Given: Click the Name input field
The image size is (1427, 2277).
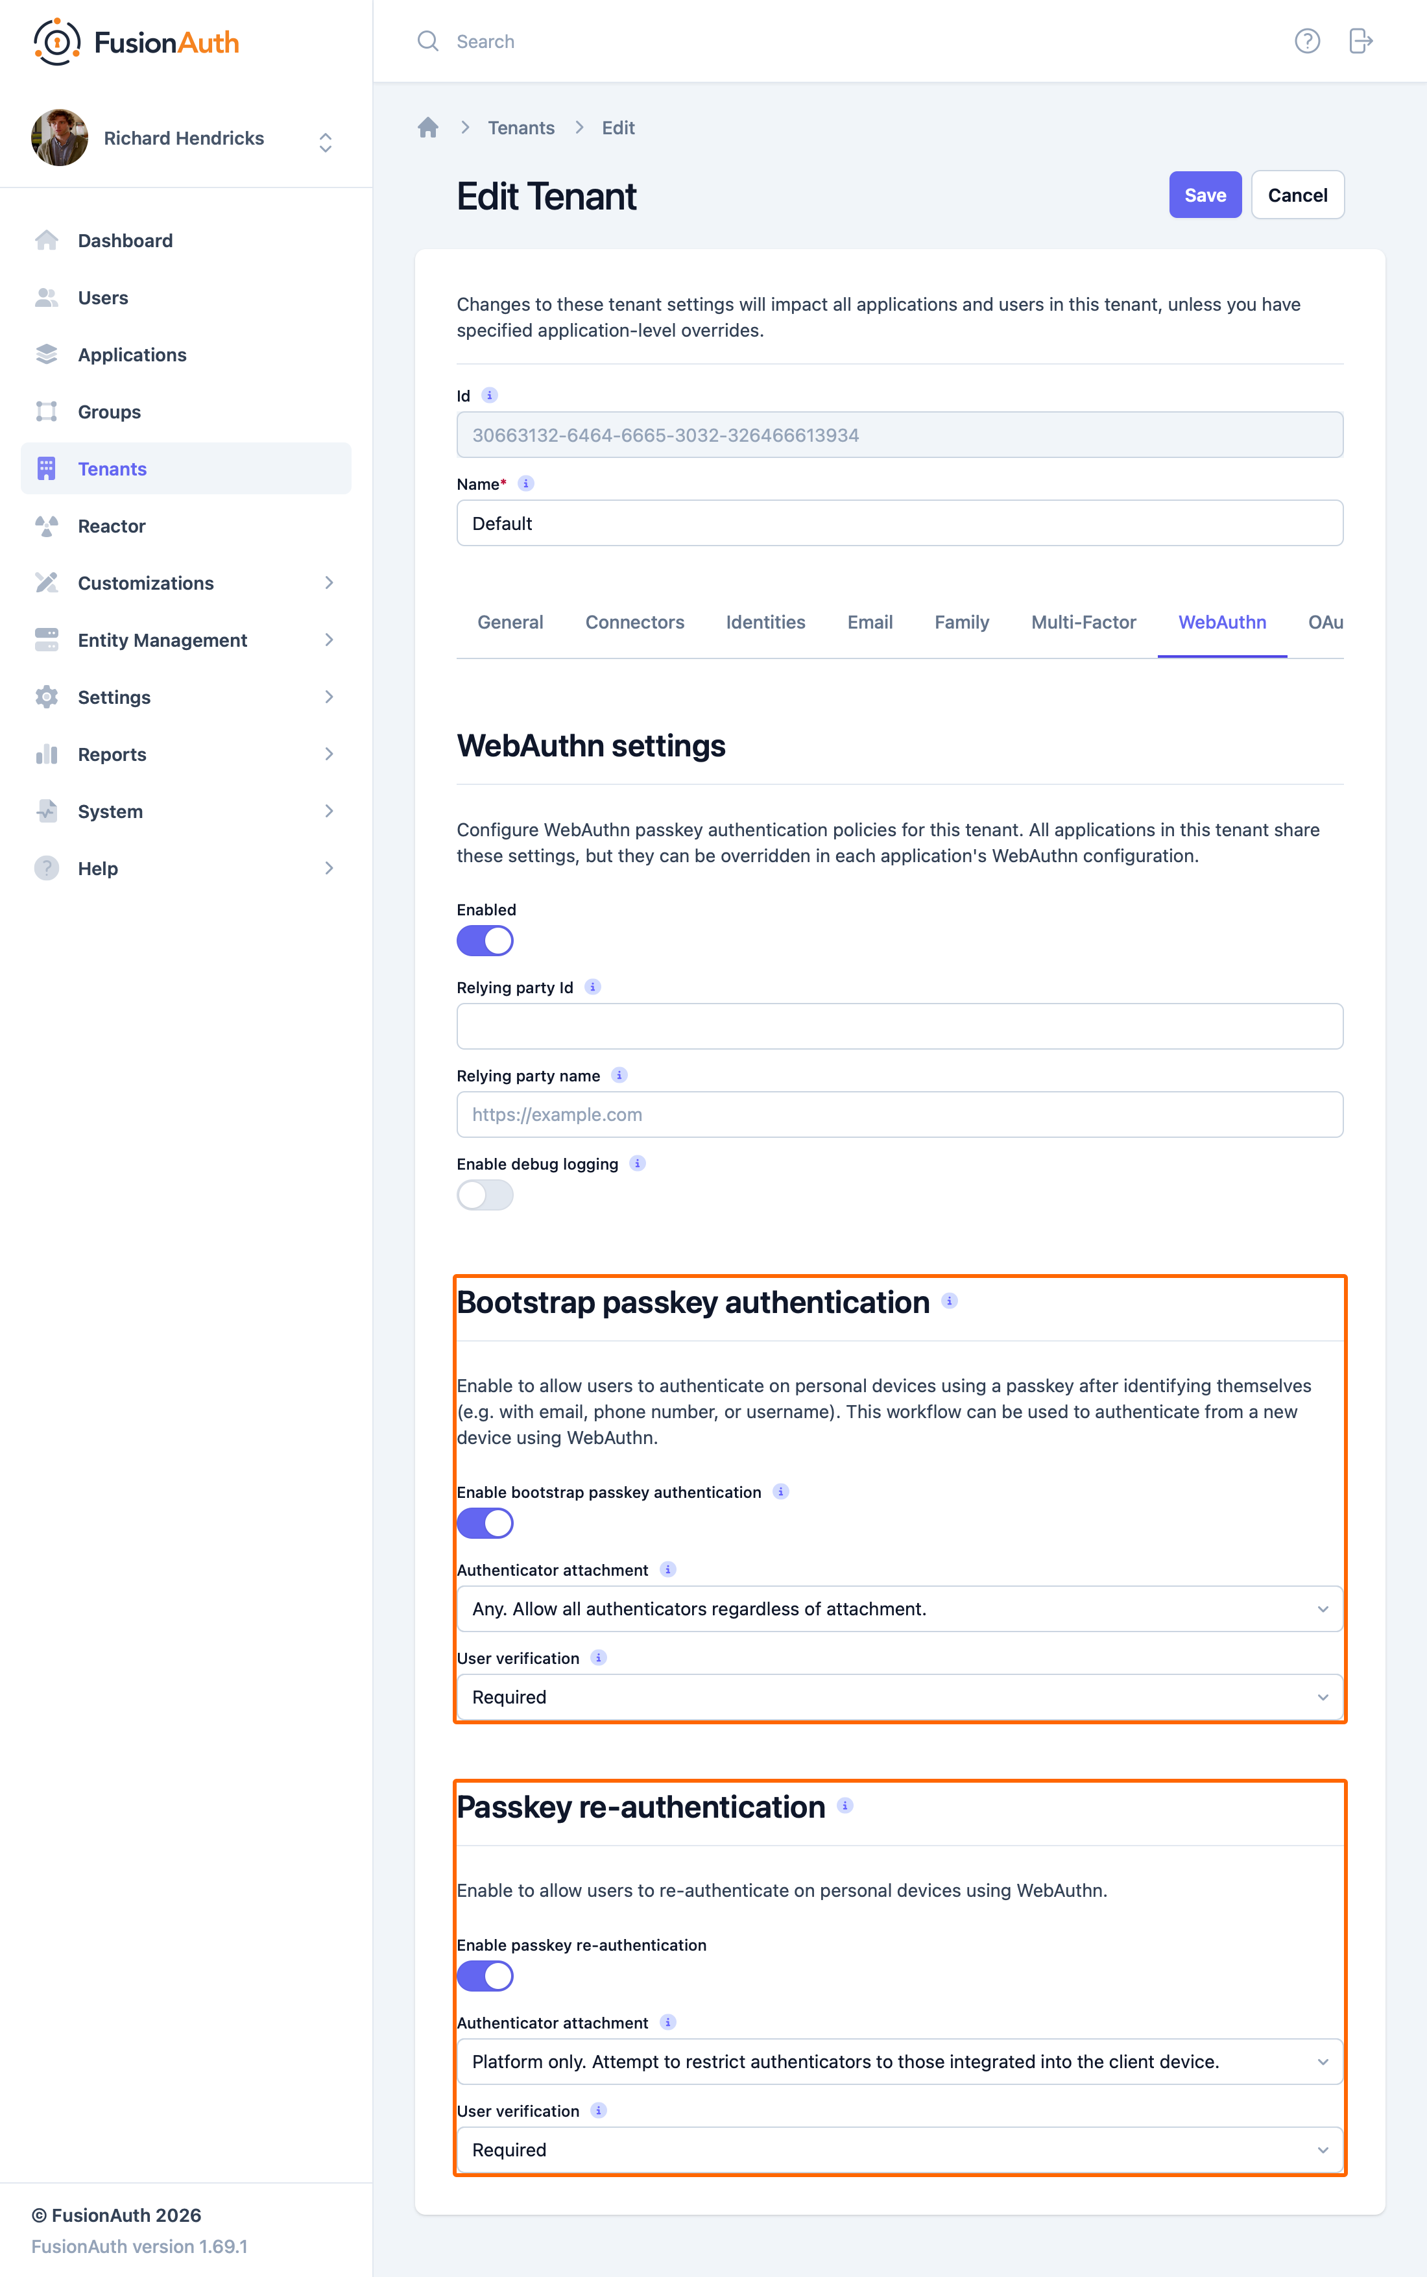Looking at the screenshot, I should (900, 524).
